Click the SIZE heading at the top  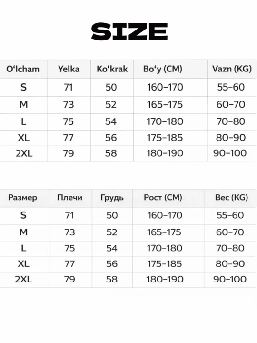click(x=129, y=31)
